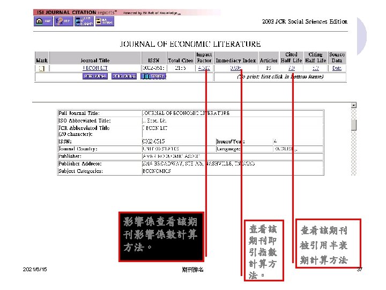Click the Impact Factor column header
Image resolution: width=386 pixels, height=290 pixels.
pos(204,57)
